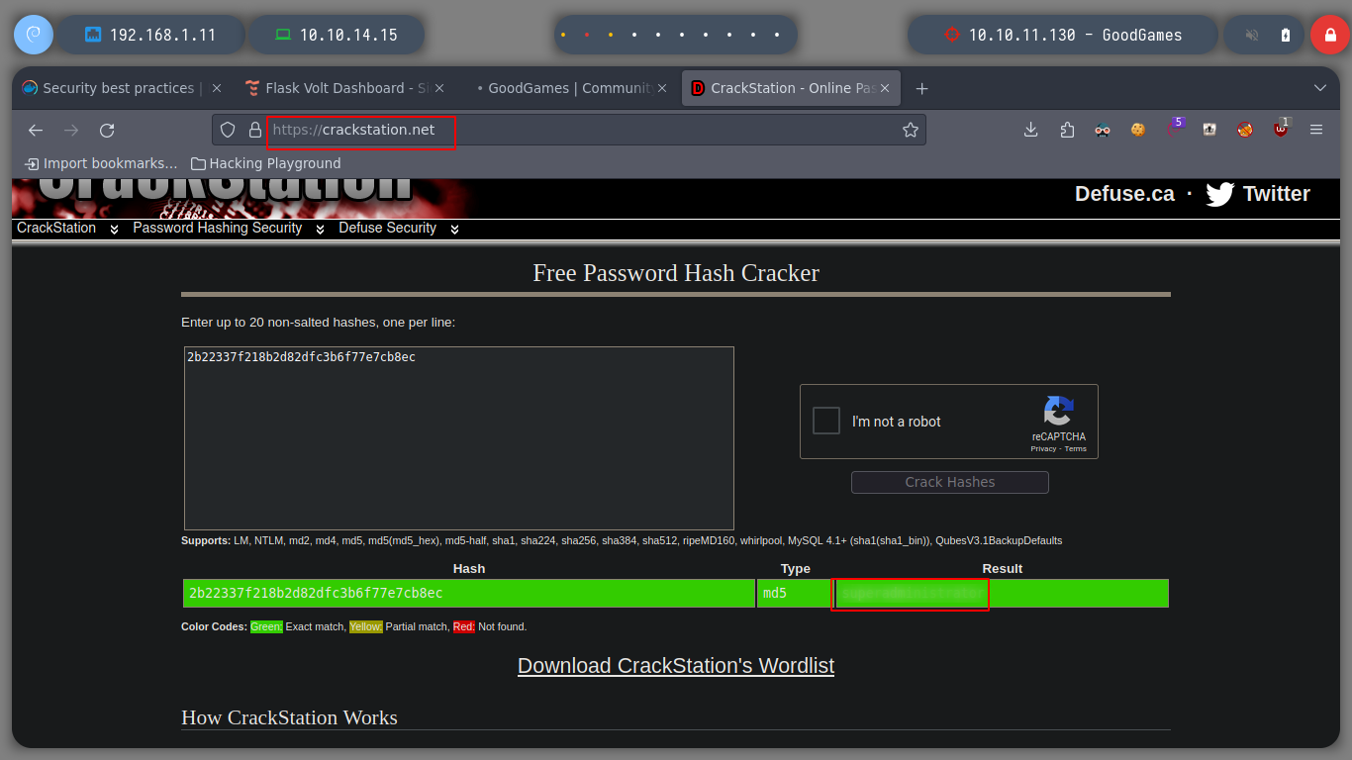Click the Free Password Hash Cracker heading
The image size is (1352, 760).
pos(676,273)
